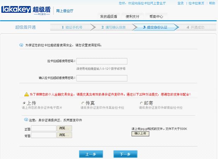Viewport: 218px width, 159px height.
Task: Focus the 确认拉卡拉超级盾使用密码 field
Action: (x=102, y=78)
